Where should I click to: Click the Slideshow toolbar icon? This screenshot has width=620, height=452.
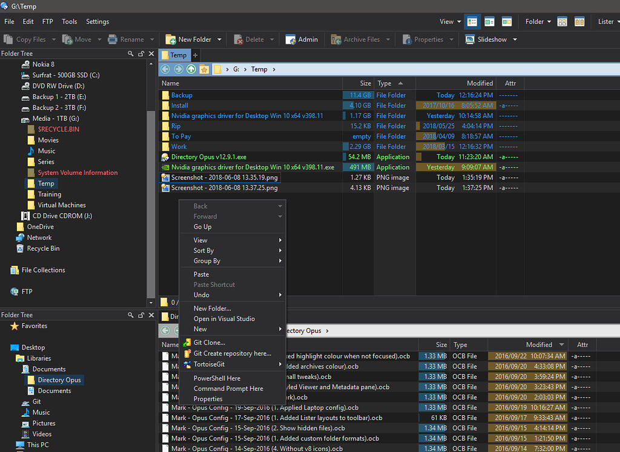(470, 39)
